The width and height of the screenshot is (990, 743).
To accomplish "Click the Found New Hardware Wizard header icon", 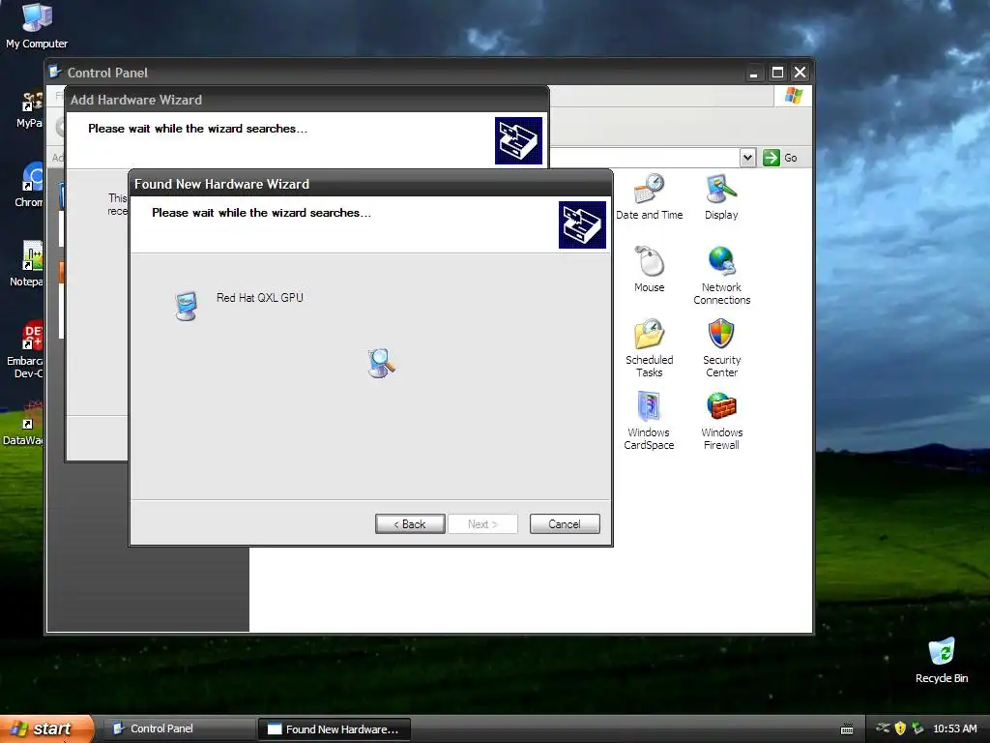I will coord(582,224).
